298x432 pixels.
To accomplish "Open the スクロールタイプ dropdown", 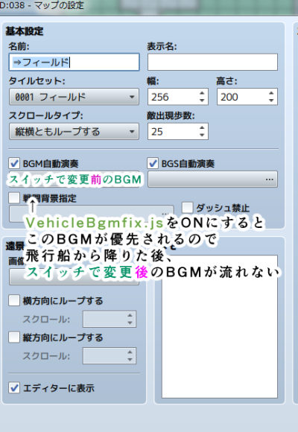I will click(x=74, y=131).
